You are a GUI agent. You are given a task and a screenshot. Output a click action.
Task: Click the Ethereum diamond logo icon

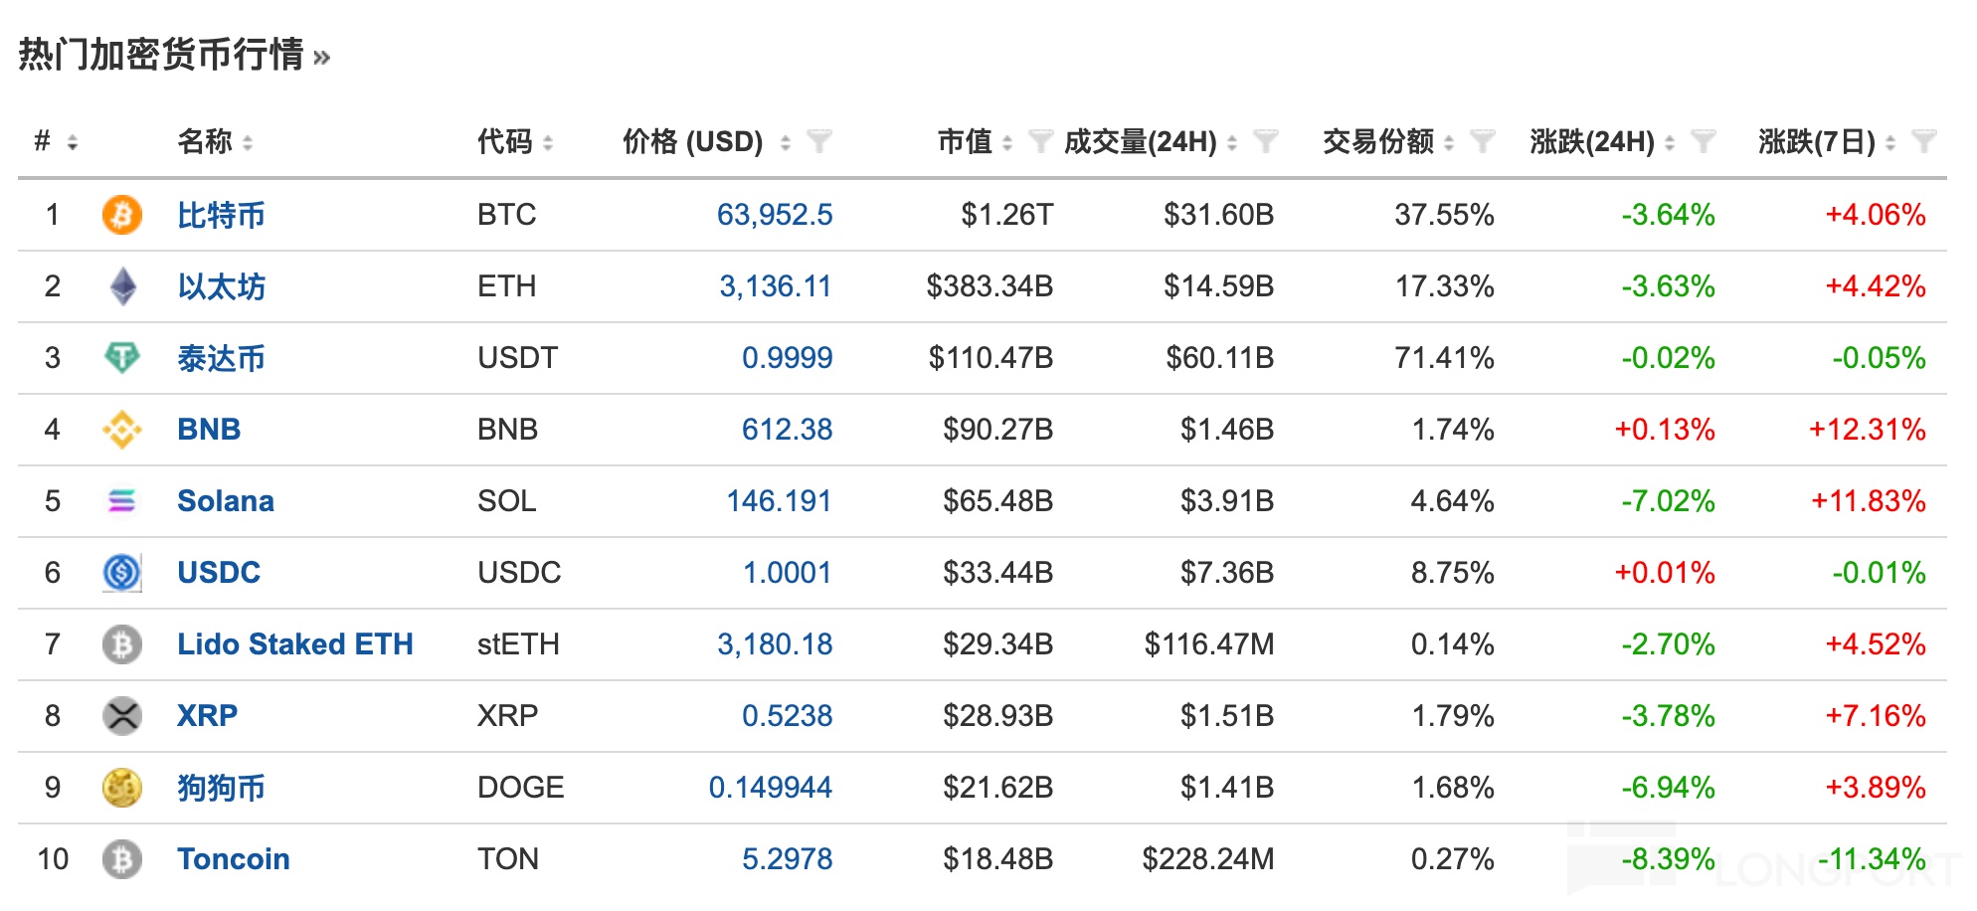click(122, 286)
